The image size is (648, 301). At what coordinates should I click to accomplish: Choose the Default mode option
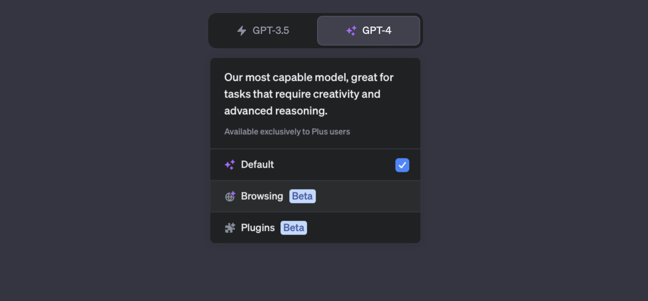(x=315, y=165)
